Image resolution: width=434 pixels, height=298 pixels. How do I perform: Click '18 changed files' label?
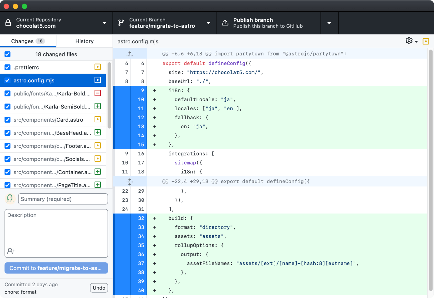(56, 54)
